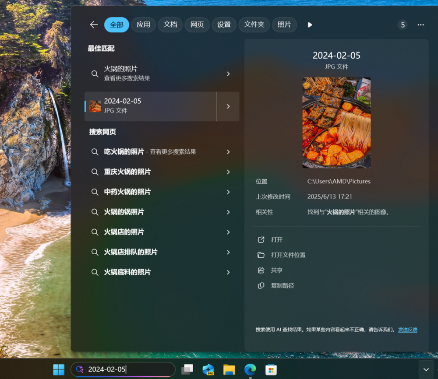Click the 打开 action to open the photo
Viewport: 438px width, 379px height.
click(277, 239)
